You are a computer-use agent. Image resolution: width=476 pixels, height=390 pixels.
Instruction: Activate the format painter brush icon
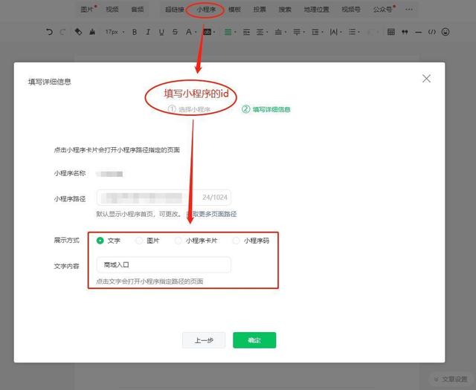coord(92,32)
